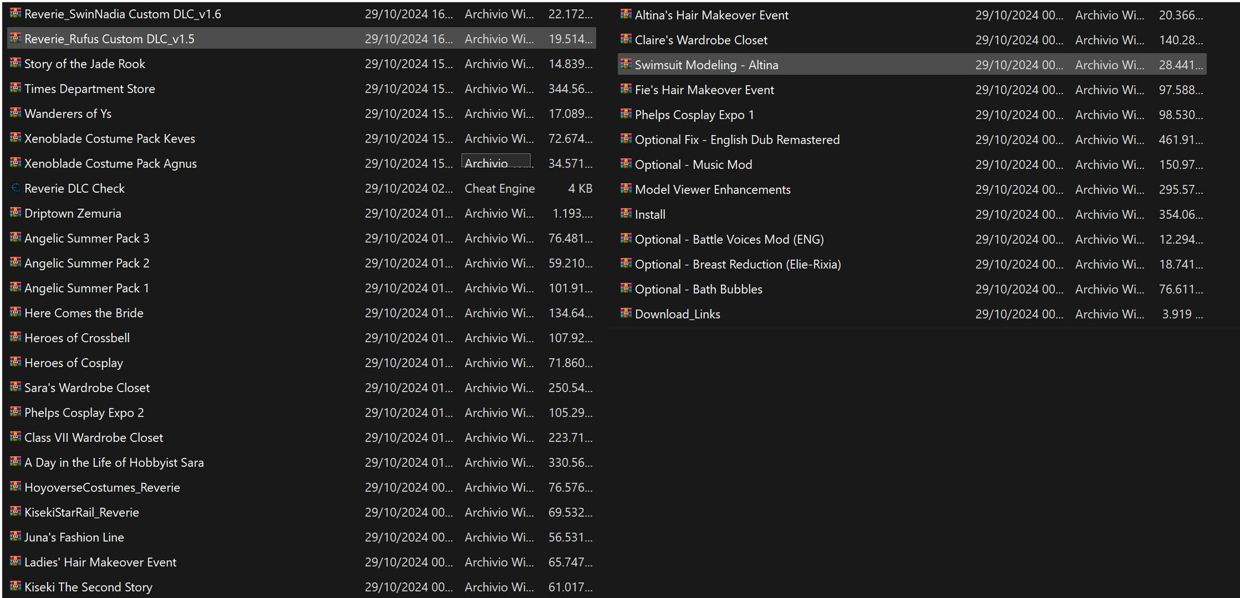The image size is (1240, 598).
Task: Click the size value 1.193... of Driptown Zemuria
Action: point(572,214)
